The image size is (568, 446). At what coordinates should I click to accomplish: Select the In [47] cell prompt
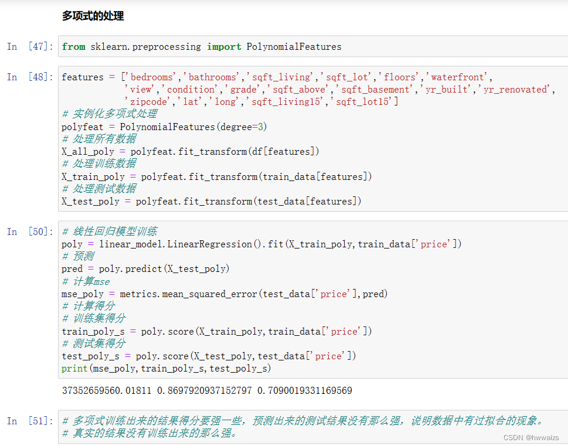pyautogui.click(x=30, y=46)
